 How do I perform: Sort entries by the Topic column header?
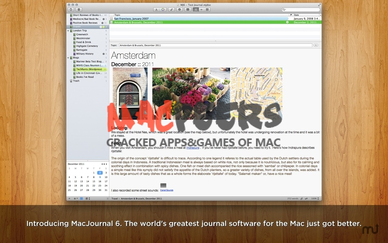[x=199, y=15]
